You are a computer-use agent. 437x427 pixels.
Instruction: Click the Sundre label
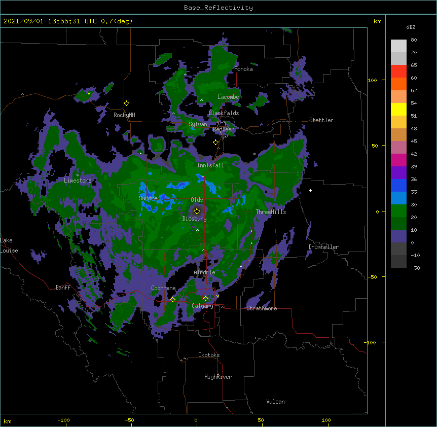148,198
